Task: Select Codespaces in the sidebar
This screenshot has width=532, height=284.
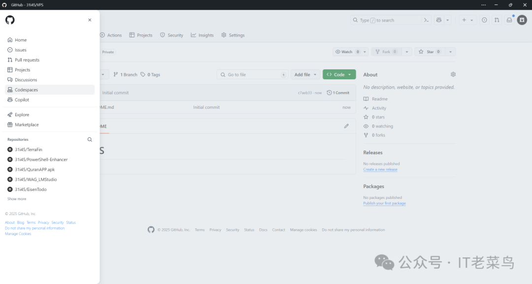Action: click(50, 90)
